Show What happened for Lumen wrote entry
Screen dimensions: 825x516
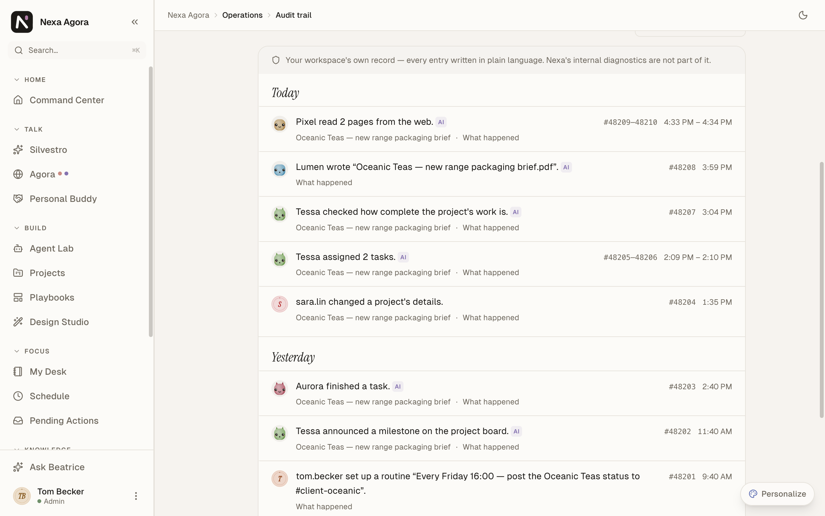pyautogui.click(x=324, y=183)
